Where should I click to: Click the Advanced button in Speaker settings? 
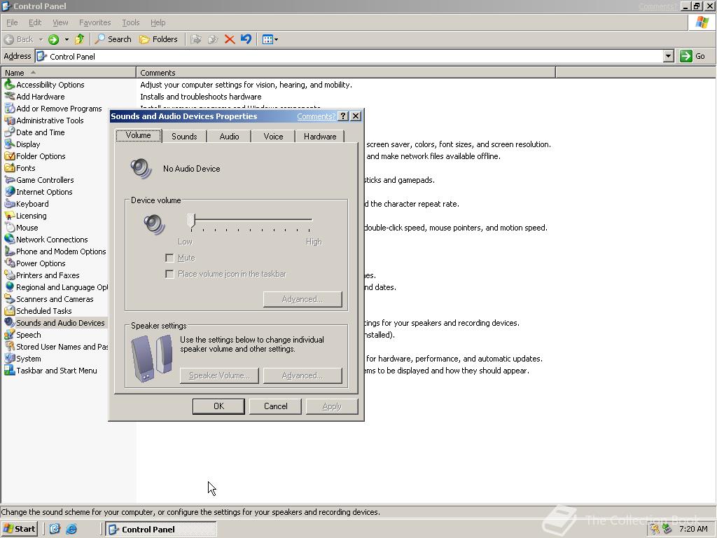(x=302, y=375)
